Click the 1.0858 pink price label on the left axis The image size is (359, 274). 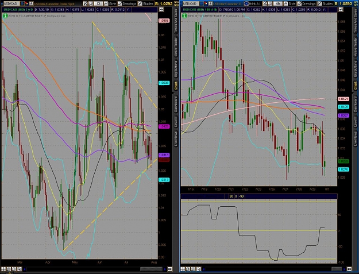(x=164, y=21)
